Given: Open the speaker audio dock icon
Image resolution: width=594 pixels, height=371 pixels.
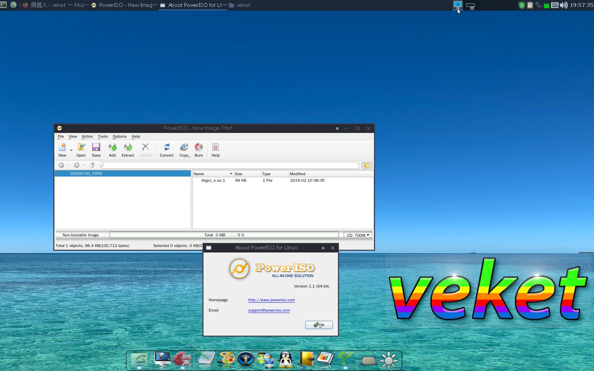Looking at the screenshot, I should 245,359.
